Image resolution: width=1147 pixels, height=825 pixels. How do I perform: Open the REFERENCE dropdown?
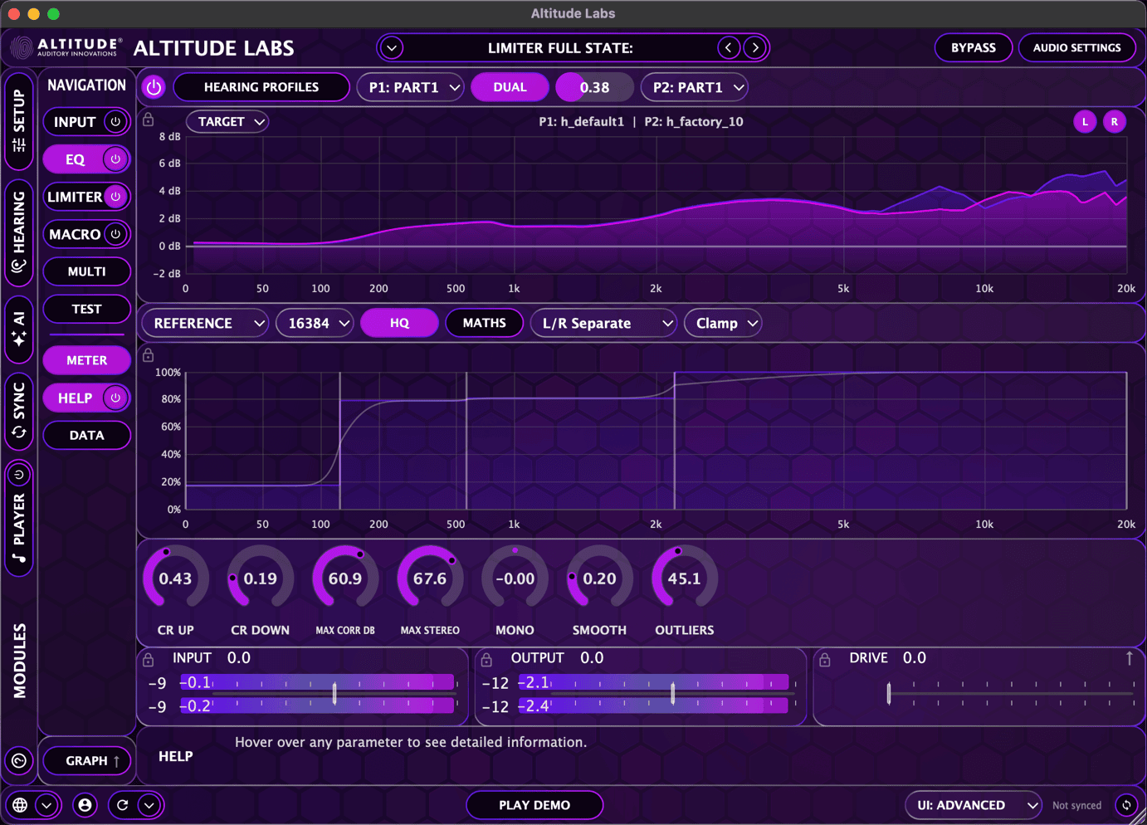pyautogui.click(x=204, y=323)
